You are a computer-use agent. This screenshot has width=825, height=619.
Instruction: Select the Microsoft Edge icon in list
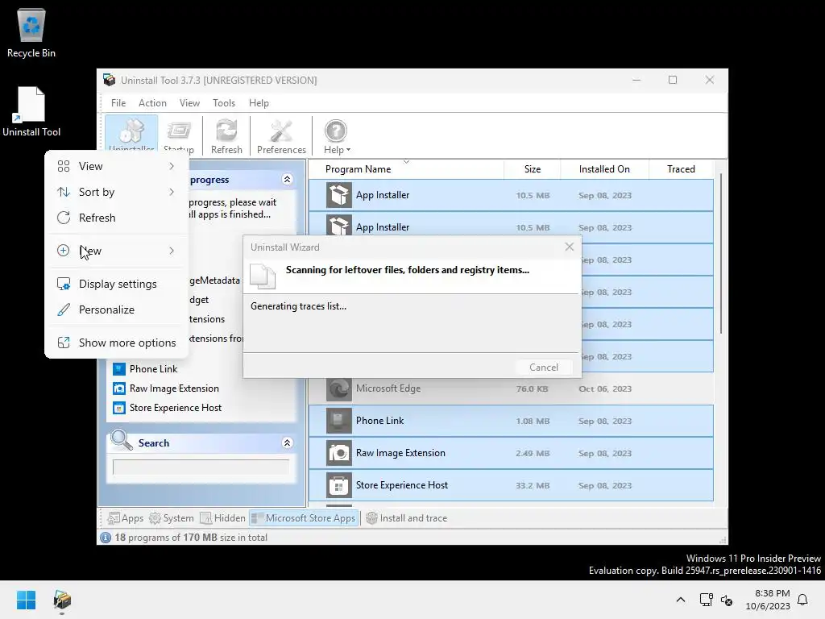(339, 389)
